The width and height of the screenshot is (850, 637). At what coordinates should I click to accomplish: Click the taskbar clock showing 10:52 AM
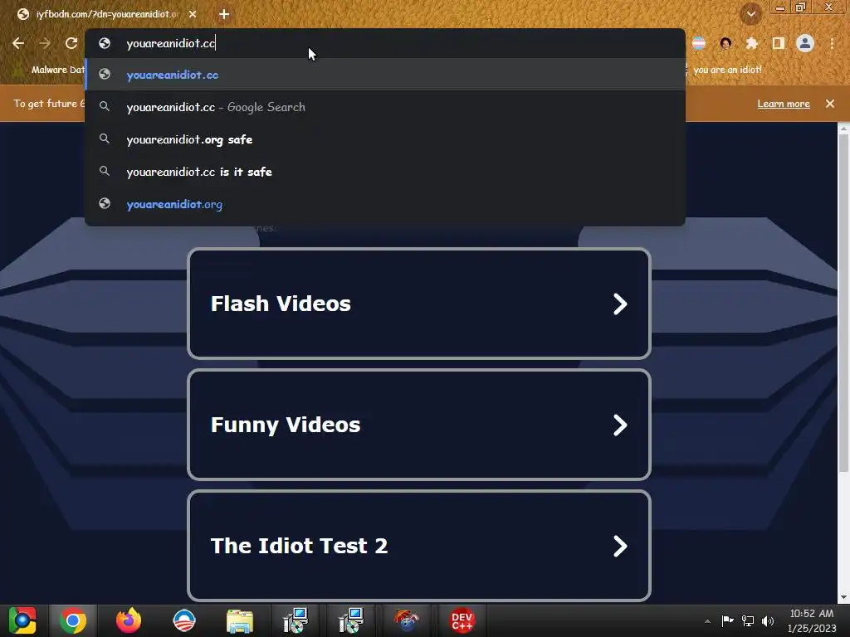pyautogui.click(x=812, y=620)
